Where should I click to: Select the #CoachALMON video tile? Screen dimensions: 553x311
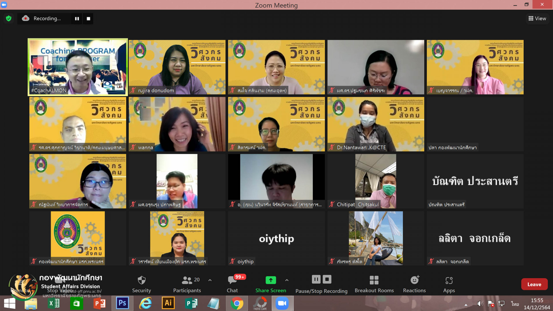click(x=78, y=67)
